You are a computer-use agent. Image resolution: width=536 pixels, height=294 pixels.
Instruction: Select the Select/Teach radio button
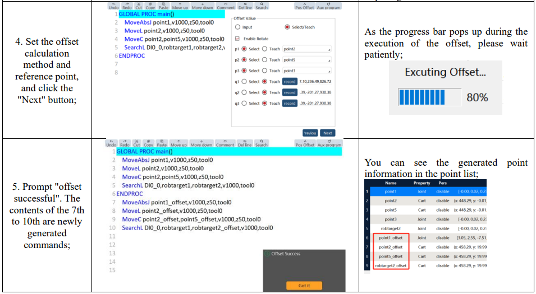pyautogui.click(x=287, y=27)
